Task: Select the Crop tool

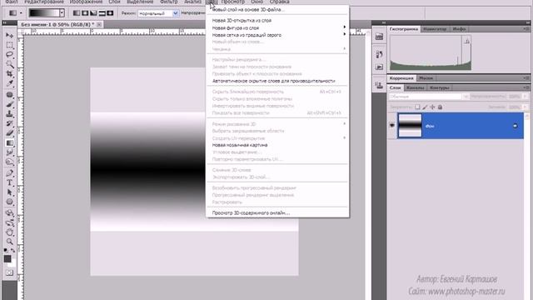Action: [x=9, y=74]
